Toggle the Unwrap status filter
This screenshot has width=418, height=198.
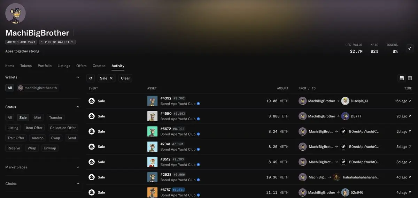(50, 148)
